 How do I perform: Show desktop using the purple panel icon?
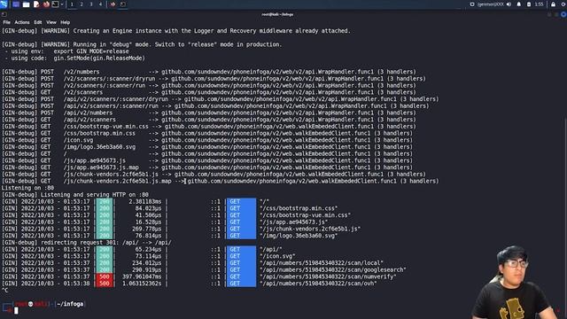coord(16,4)
